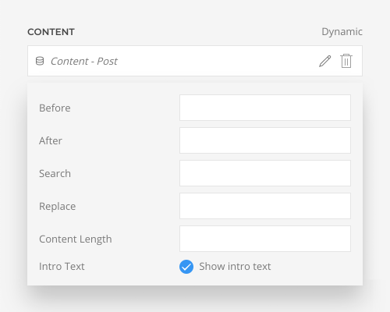
Task: Click the Before field label
Action: pyautogui.click(x=55, y=108)
